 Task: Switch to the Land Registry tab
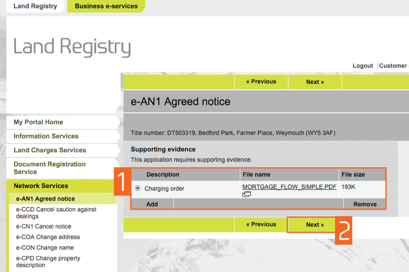[35, 6]
